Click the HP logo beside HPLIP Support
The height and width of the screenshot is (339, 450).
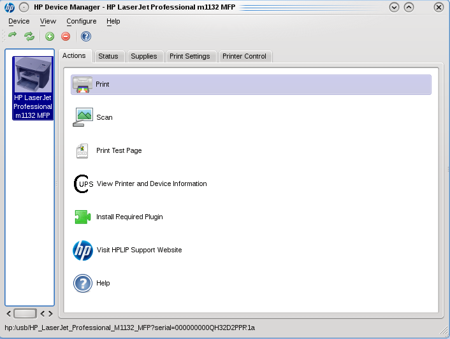pos(83,250)
